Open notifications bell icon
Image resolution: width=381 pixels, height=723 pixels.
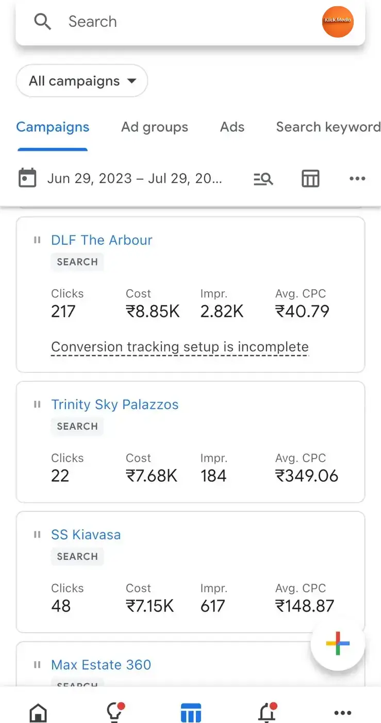267,713
